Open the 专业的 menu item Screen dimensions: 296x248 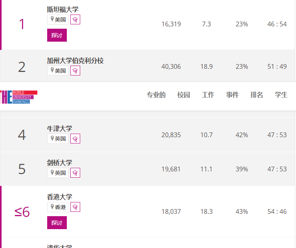click(x=156, y=95)
